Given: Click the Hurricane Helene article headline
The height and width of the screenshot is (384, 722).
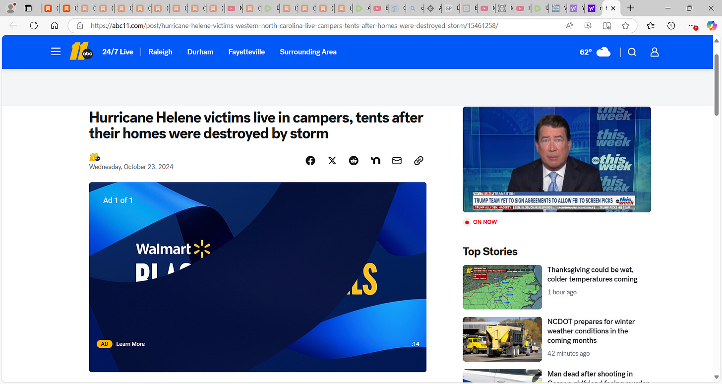Looking at the screenshot, I should (256, 125).
